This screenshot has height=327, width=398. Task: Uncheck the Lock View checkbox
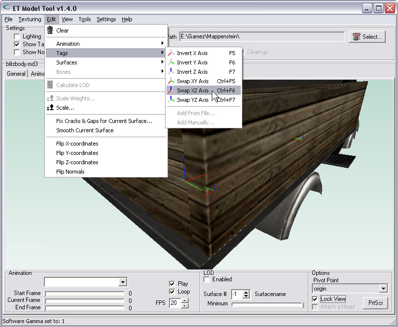pos(315,299)
